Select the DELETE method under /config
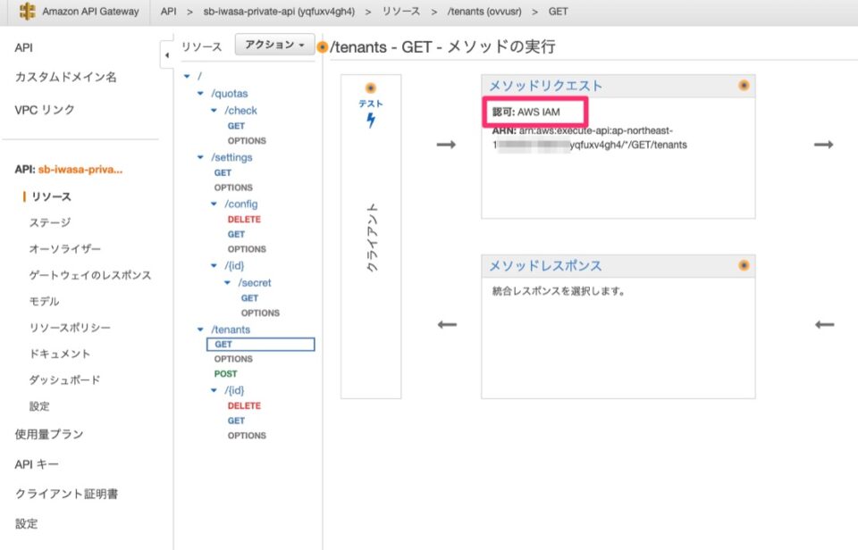The height and width of the screenshot is (550, 858). point(243,218)
